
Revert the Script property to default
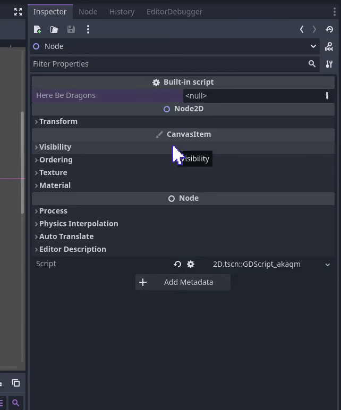177,264
